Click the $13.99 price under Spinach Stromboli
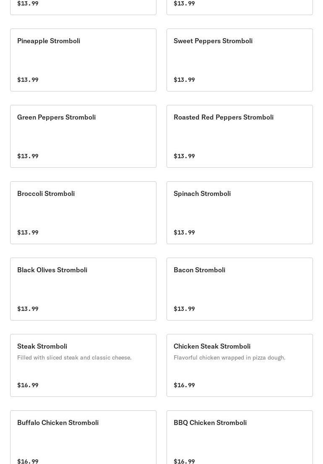 tap(184, 232)
